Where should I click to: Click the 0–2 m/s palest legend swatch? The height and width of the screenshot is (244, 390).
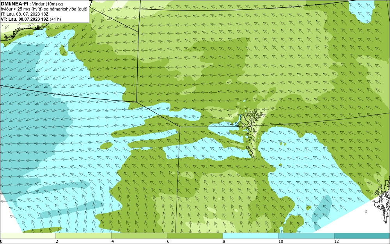pos(28,236)
